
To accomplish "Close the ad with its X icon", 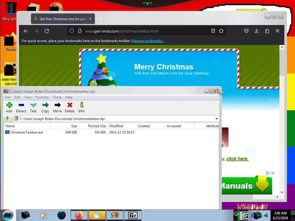I will tap(273, 173).
